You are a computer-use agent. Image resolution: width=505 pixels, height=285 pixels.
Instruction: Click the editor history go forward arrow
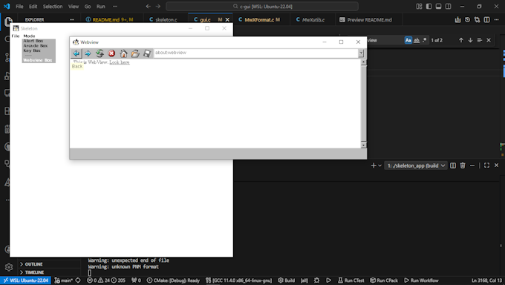pos(158,7)
